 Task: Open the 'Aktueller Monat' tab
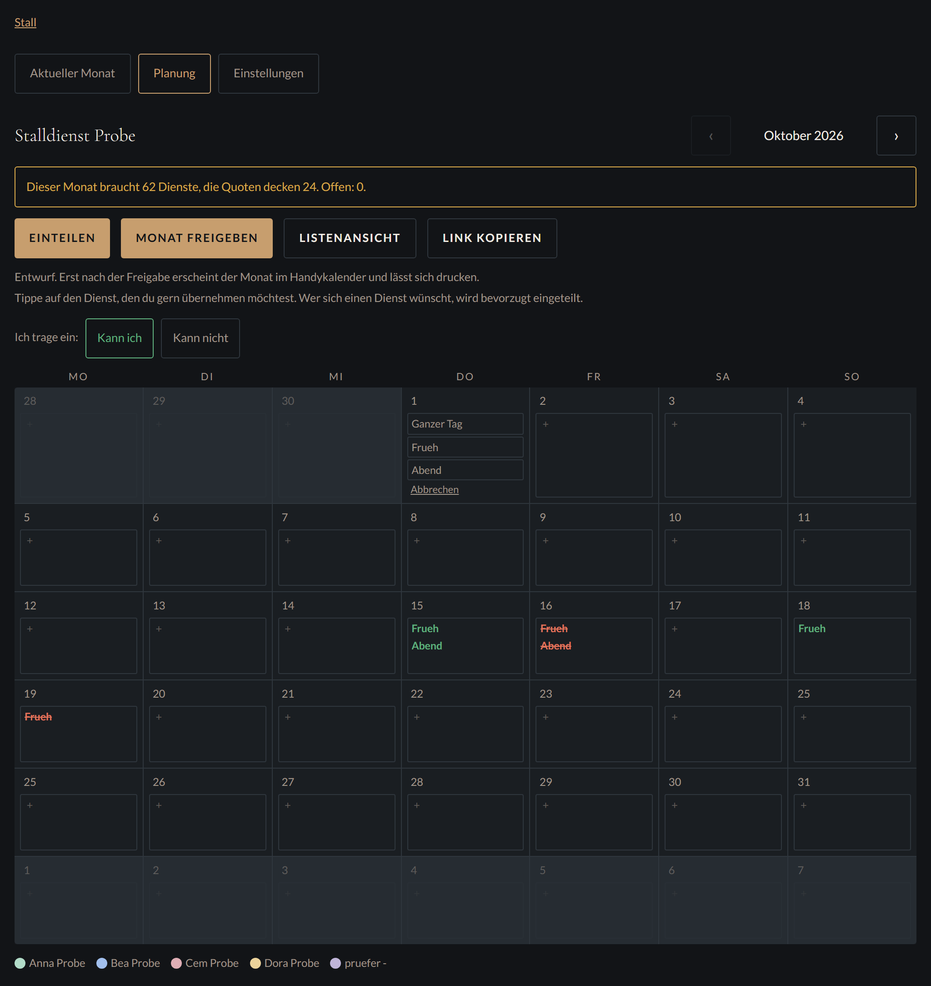[72, 74]
